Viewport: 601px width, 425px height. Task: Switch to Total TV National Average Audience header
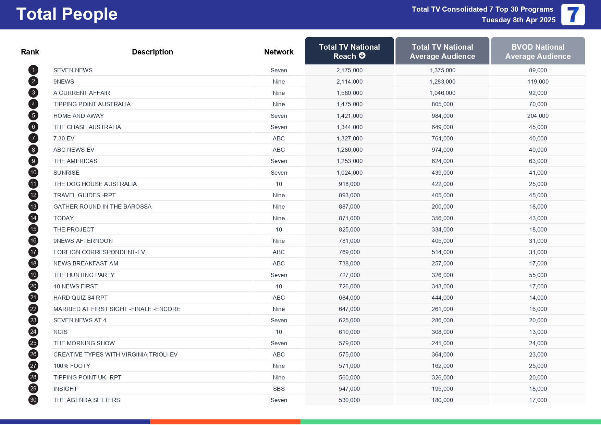tap(442, 51)
